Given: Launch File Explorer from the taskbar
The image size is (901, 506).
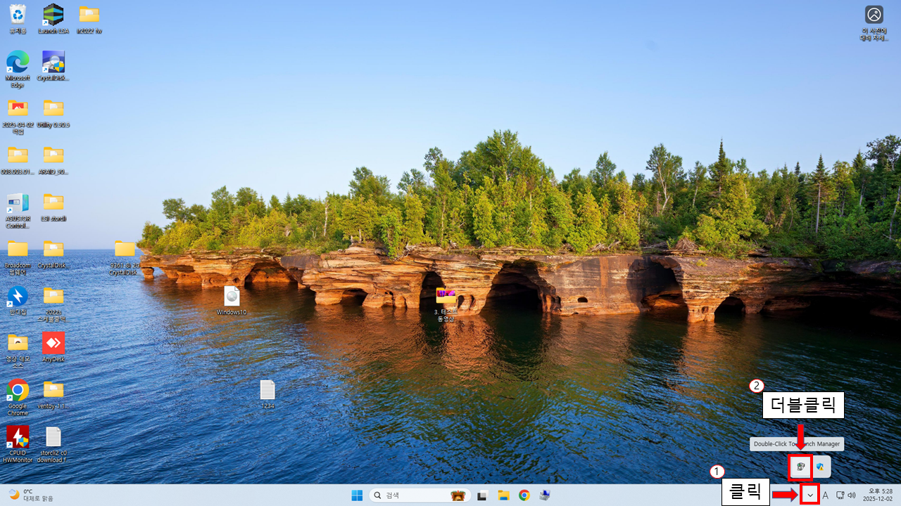Looking at the screenshot, I should pyautogui.click(x=503, y=495).
